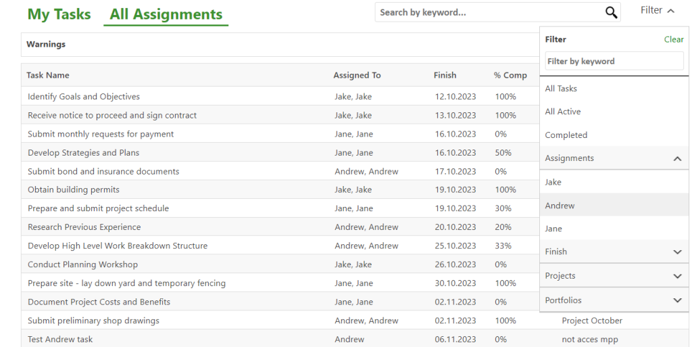
Task: Clear the applied filters
Action: point(673,39)
